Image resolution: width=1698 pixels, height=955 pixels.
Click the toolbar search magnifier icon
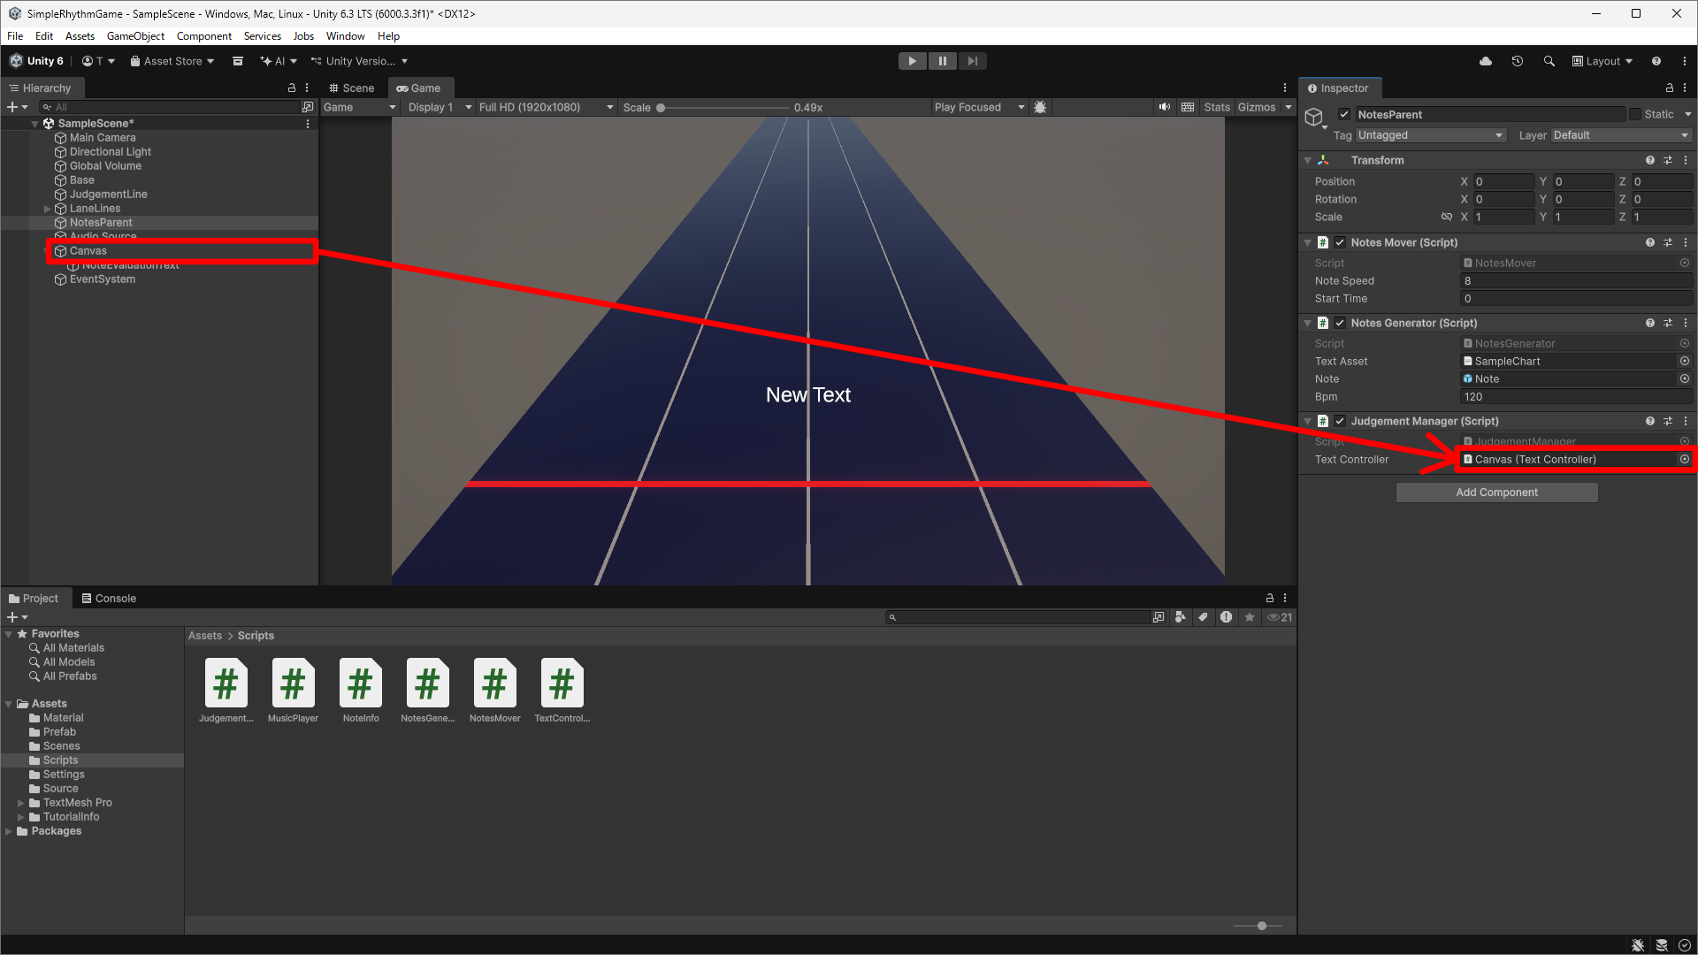(x=1549, y=61)
